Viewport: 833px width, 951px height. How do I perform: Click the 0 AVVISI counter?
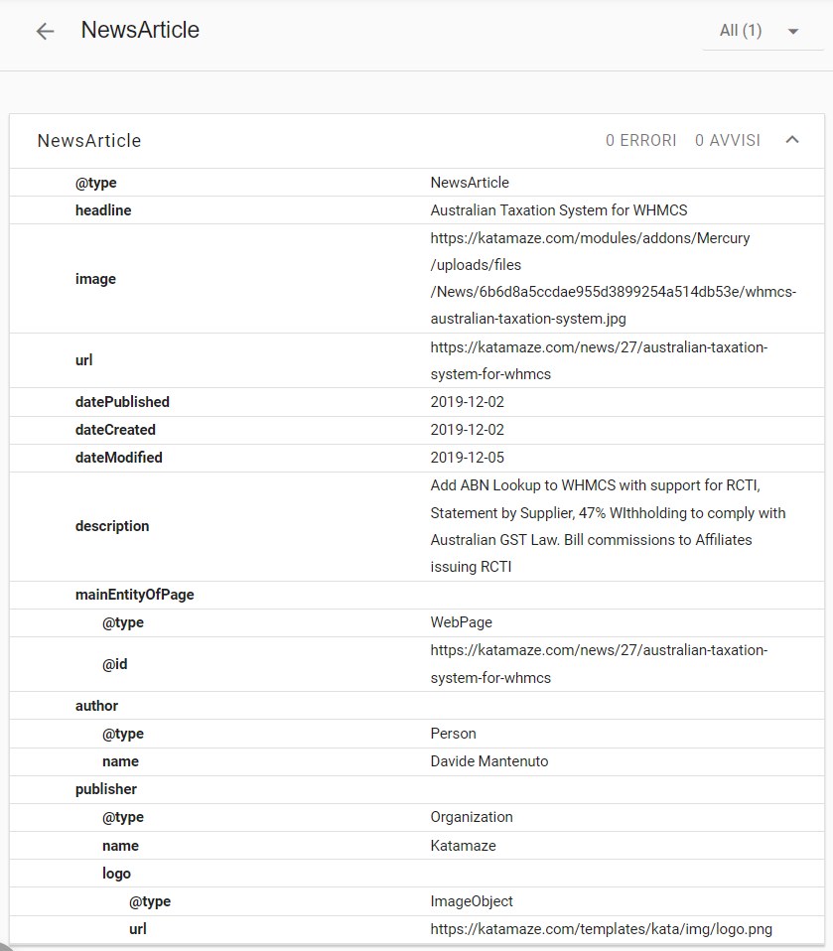tap(728, 141)
